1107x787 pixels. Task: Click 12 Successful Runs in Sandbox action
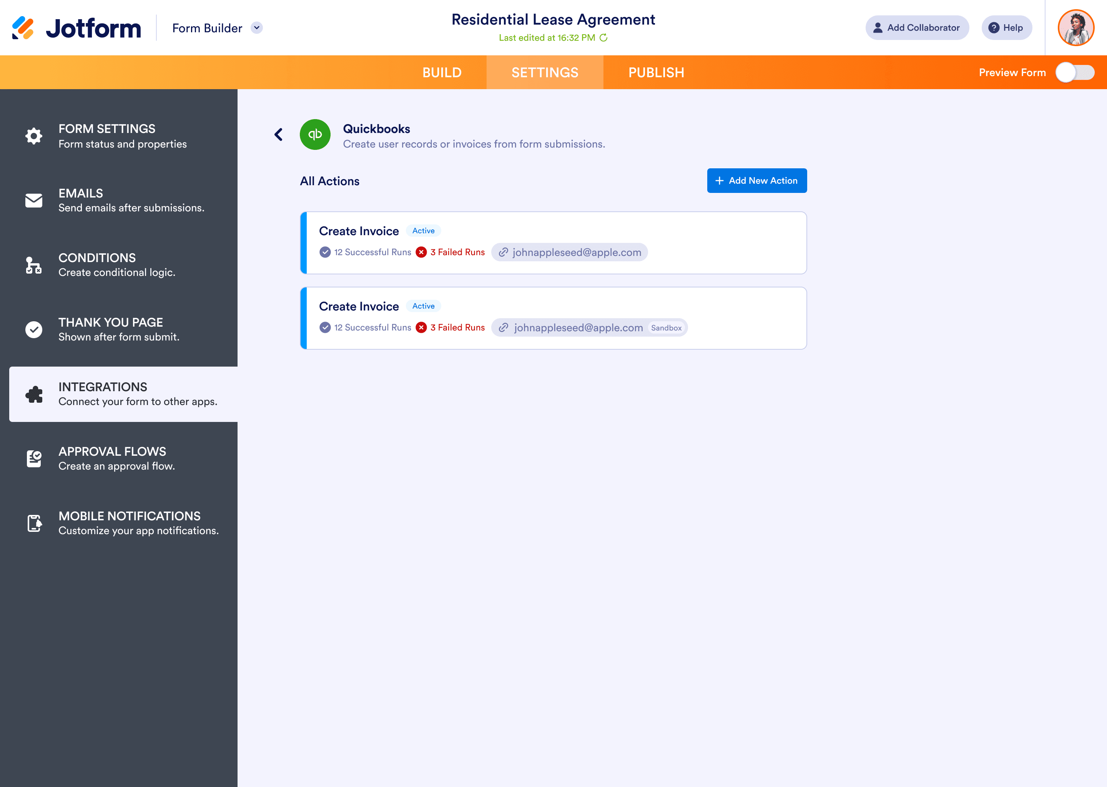click(372, 328)
